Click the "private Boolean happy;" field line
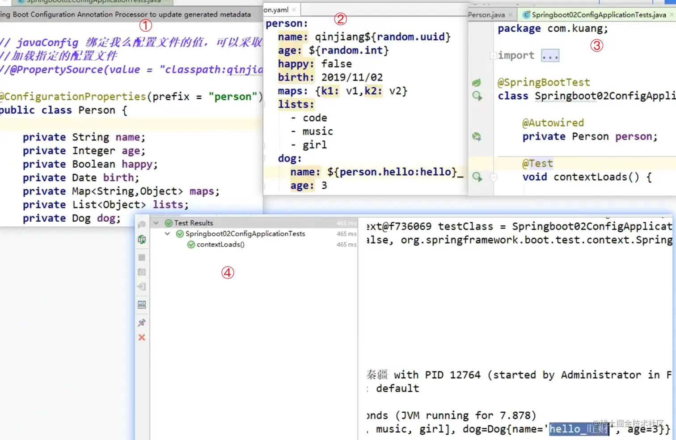Screen dimensions: 676x440 tap(90, 164)
